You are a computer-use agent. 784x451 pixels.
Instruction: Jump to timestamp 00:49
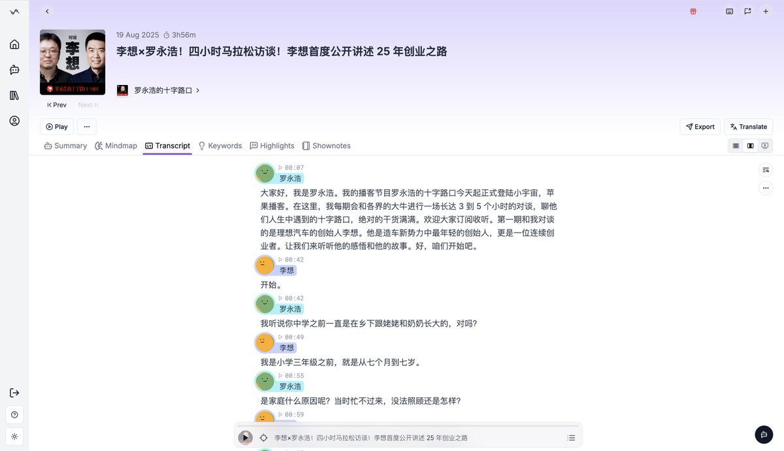pyautogui.click(x=291, y=337)
